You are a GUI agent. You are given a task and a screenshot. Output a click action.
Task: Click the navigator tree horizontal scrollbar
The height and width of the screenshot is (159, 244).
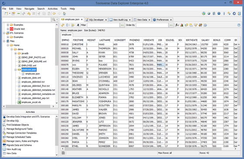tap(28, 106)
